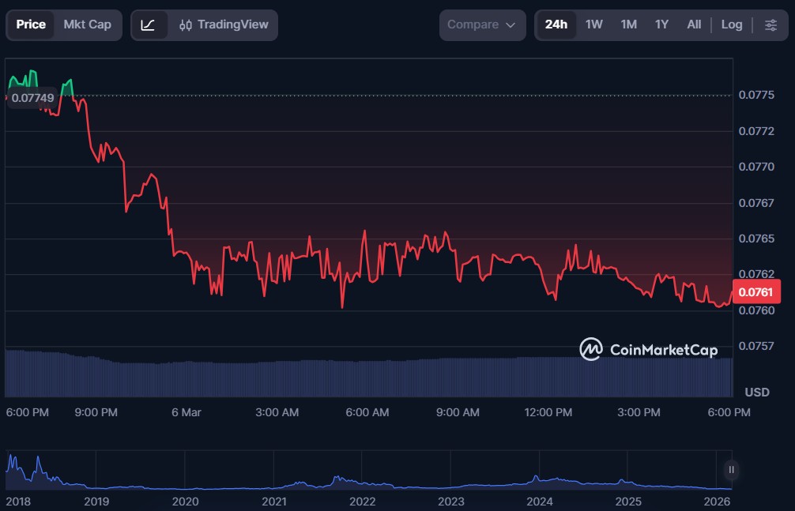Click the CoinMarketCap watermark logo
Screen dimensions: 795x511
click(648, 348)
